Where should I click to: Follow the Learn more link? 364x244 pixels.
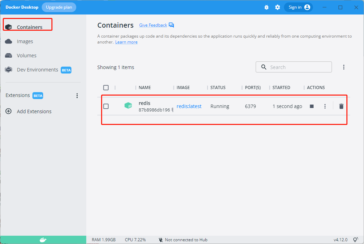click(x=126, y=42)
